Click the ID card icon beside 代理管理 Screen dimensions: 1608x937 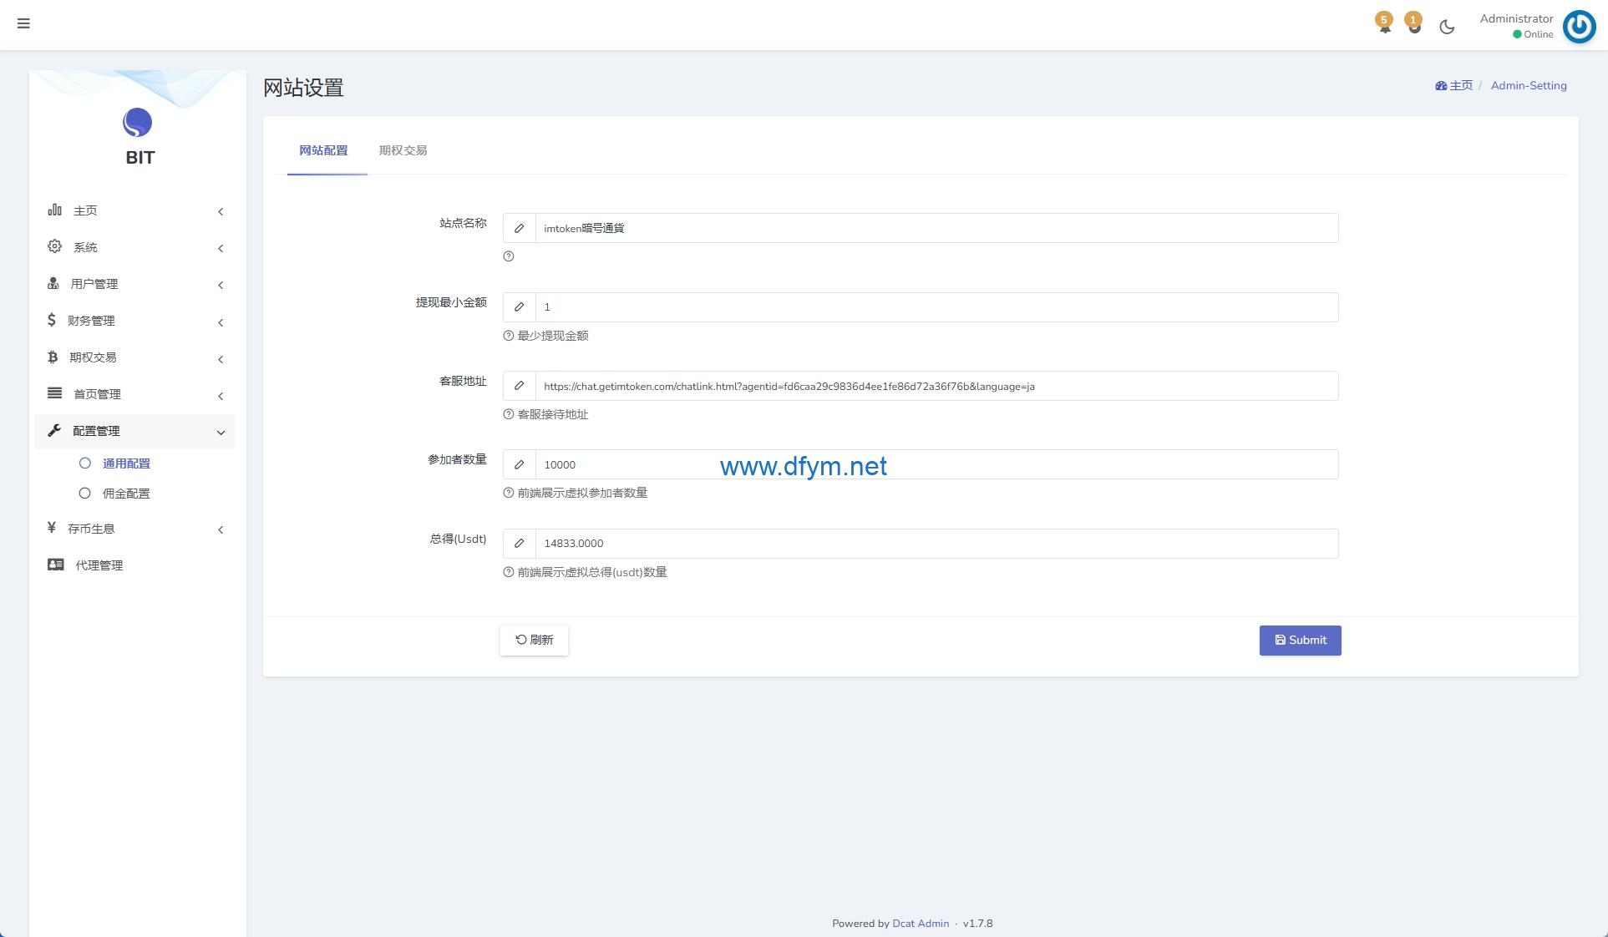[55, 565]
